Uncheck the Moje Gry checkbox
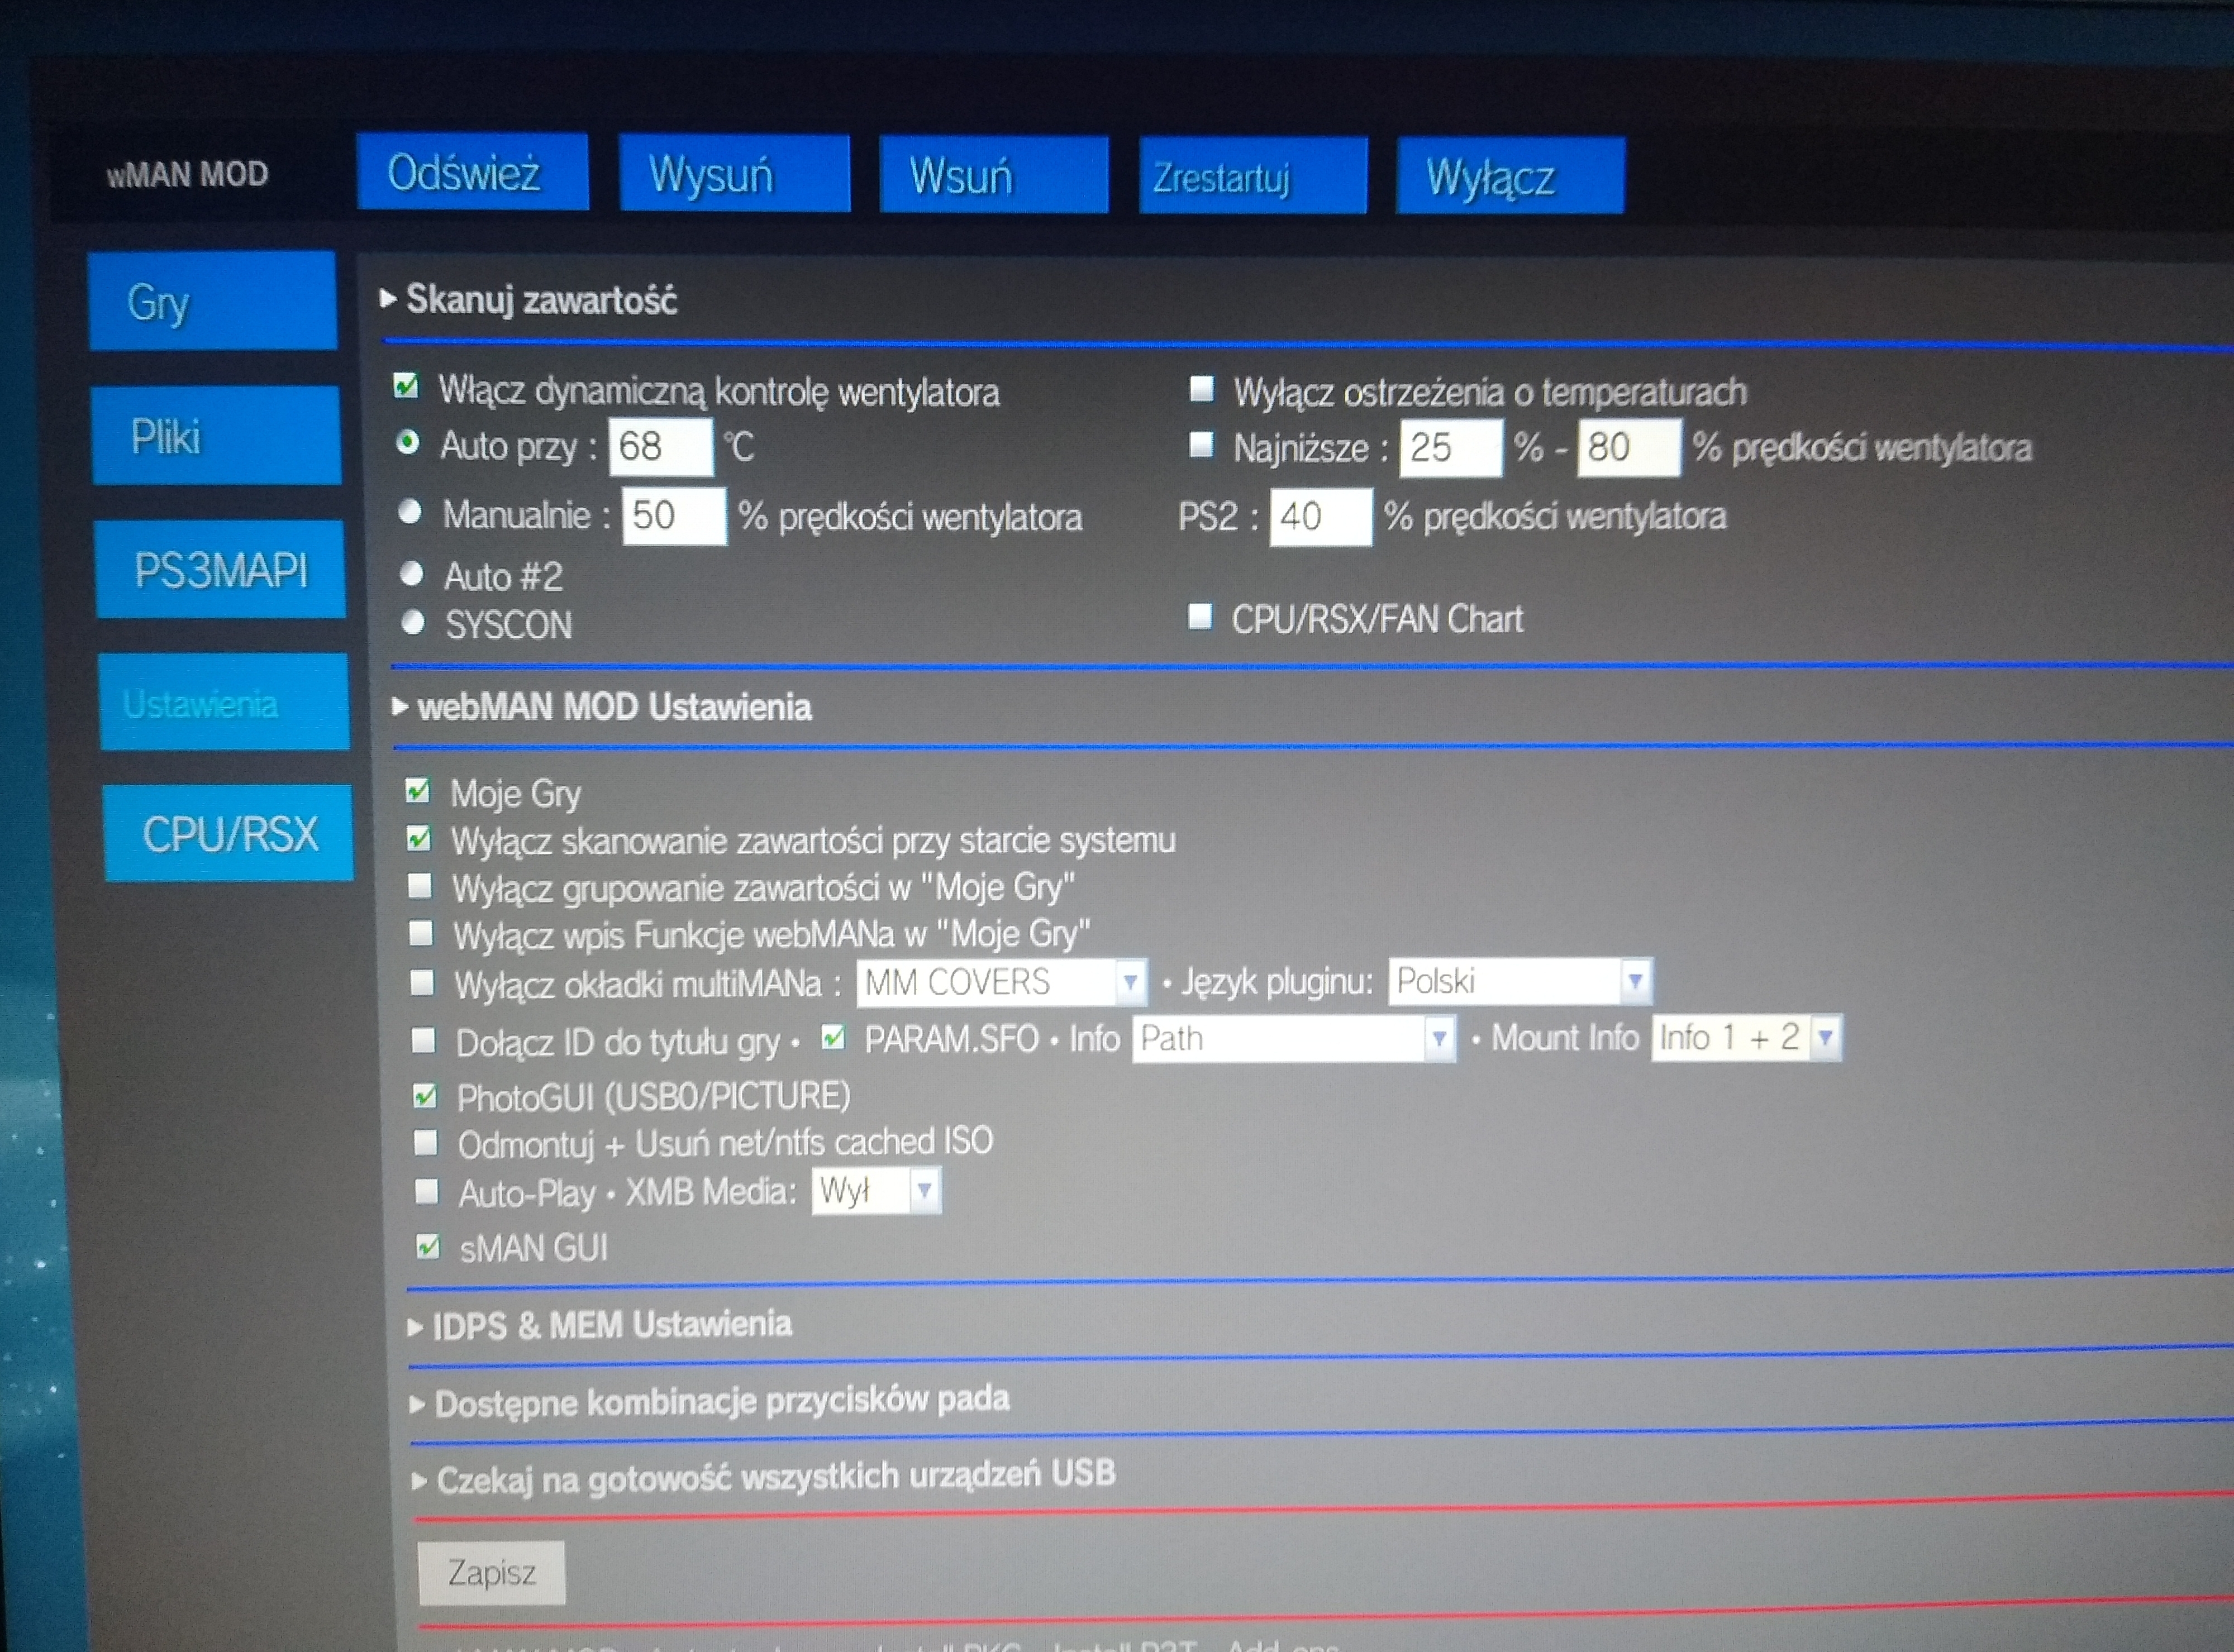The image size is (2234, 1652). pyautogui.click(x=418, y=792)
